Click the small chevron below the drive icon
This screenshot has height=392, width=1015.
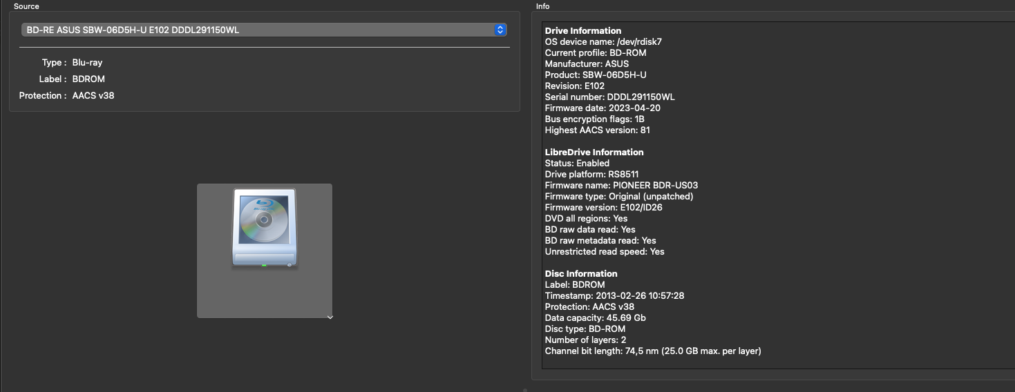coord(330,317)
